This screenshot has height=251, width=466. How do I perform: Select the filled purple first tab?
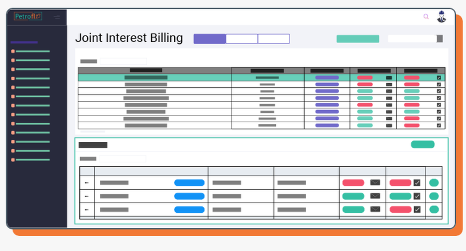click(x=210, y=39)
